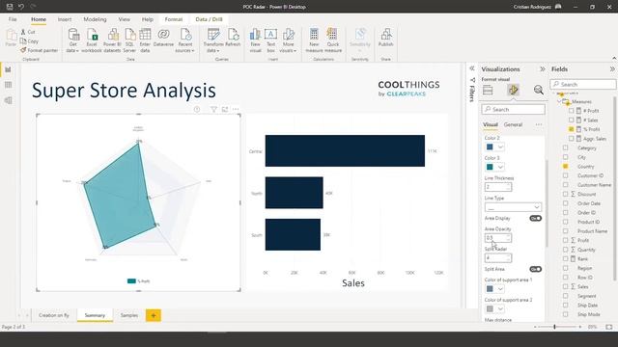The width and height of the screenshot is (618, 347).
Task: Click the filter icon above radar chart
Action: point(213,109)
